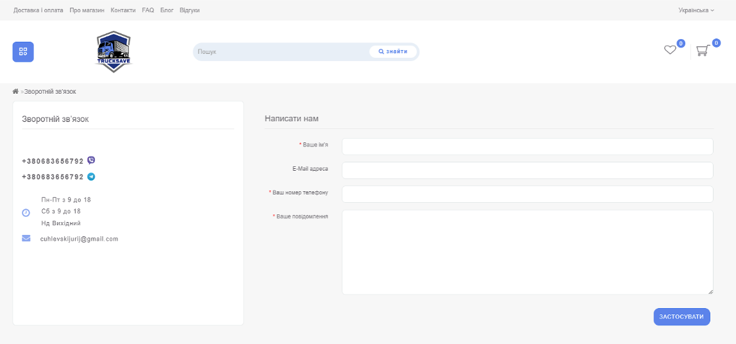The width and height of the screenshot is (736, 344).
Task: Click the Telegram icon next to phone
Action: pos(91,176)
